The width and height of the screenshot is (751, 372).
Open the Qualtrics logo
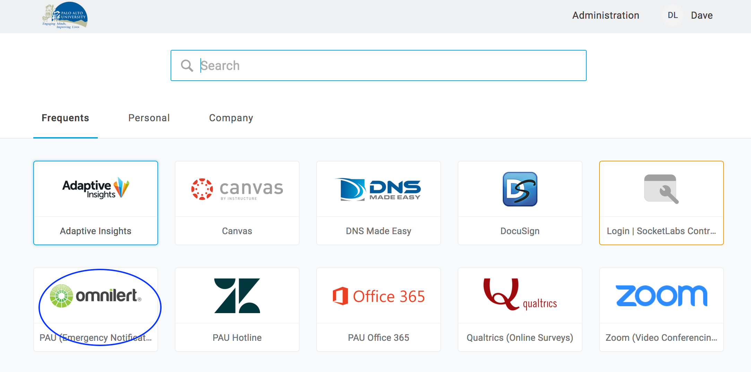pos(520,294)
